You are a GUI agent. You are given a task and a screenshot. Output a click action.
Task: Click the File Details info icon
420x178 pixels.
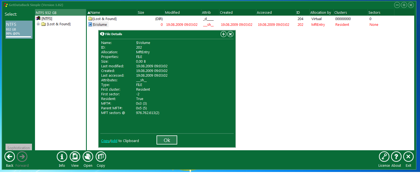[102, 34]
